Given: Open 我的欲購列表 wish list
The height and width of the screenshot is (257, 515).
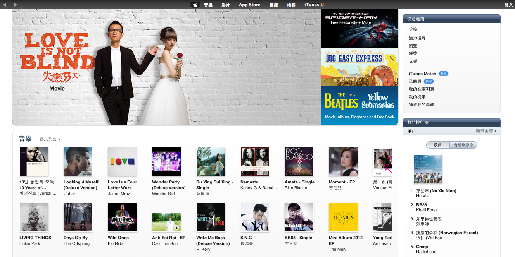Looking at the screenshot, I should tap(422, 89).
